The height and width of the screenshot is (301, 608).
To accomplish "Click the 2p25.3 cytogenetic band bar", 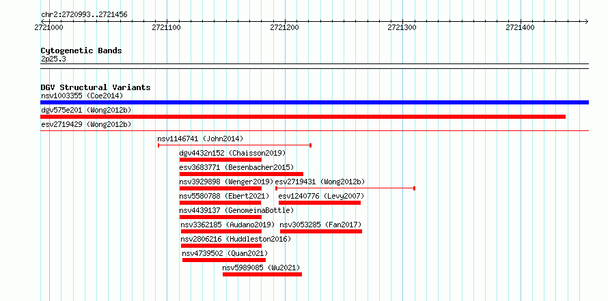I will (x=314, y=66).
